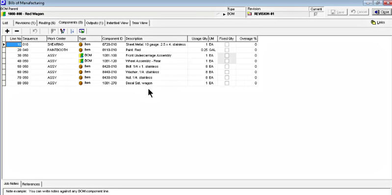Open the Tree View tab
Screen dimensions: 392x195
coord(140,23)
